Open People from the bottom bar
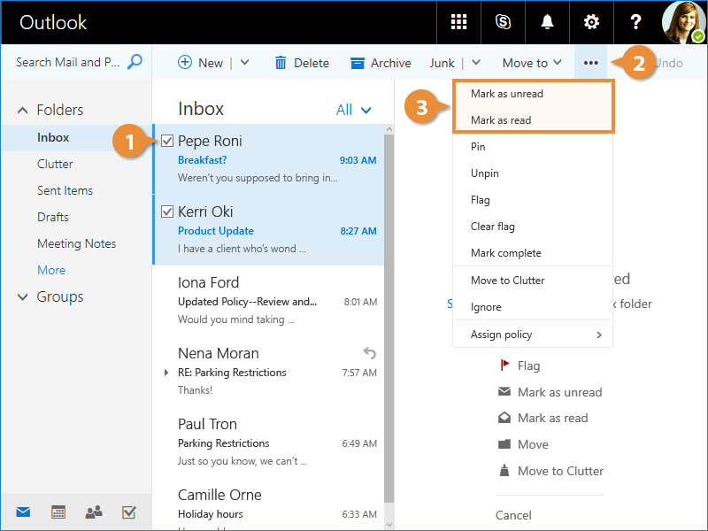 [93, 512]
